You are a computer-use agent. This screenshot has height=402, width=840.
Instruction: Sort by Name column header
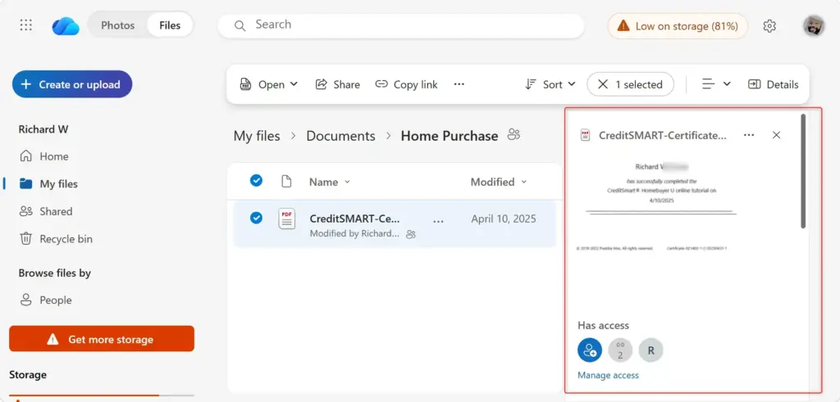pyautogui.click(x=330, y=182)
